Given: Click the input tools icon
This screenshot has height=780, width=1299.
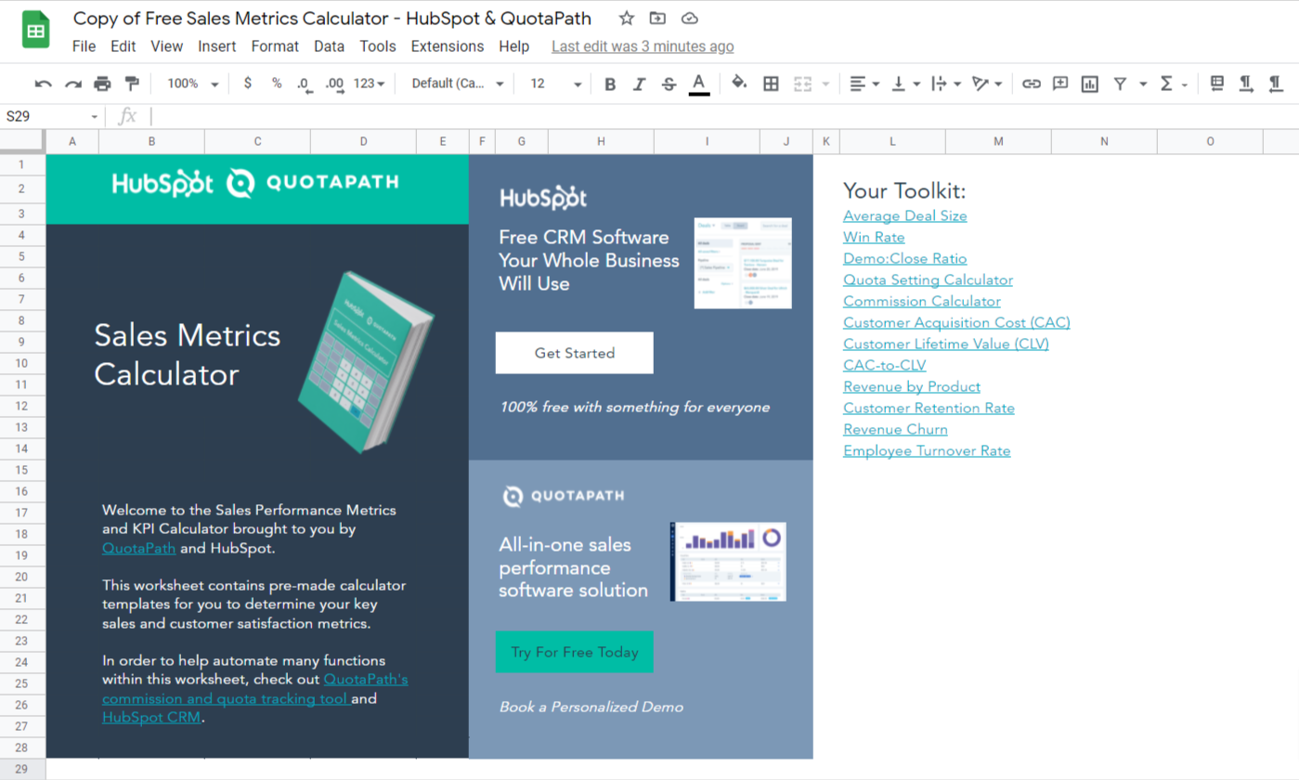Looking at the screenshot, I should tap(1216, 84).
